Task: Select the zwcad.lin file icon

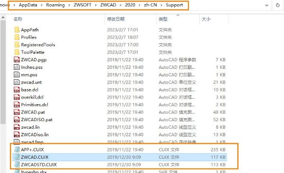Action: tap(17, 127)
